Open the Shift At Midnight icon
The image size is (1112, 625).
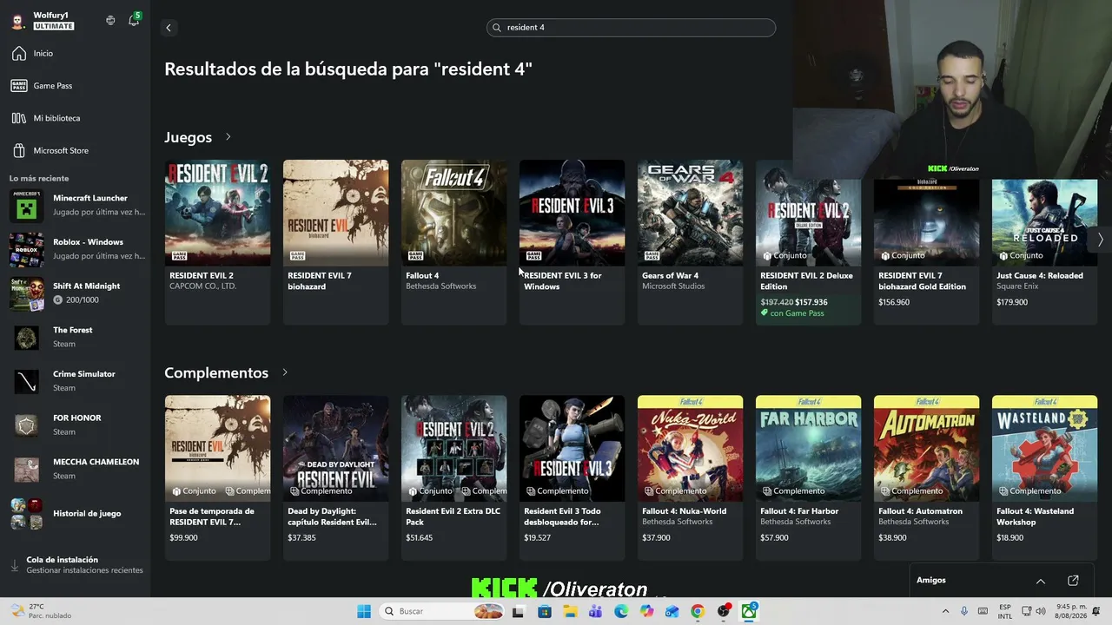[26, 293]
